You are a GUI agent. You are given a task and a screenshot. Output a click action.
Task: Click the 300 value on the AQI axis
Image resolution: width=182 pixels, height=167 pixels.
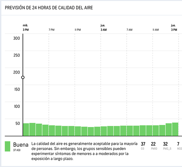coord(17,38)
